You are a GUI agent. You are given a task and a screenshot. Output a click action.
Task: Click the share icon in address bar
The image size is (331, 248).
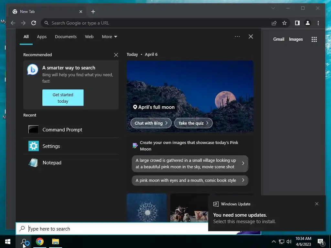click(274, 23)
